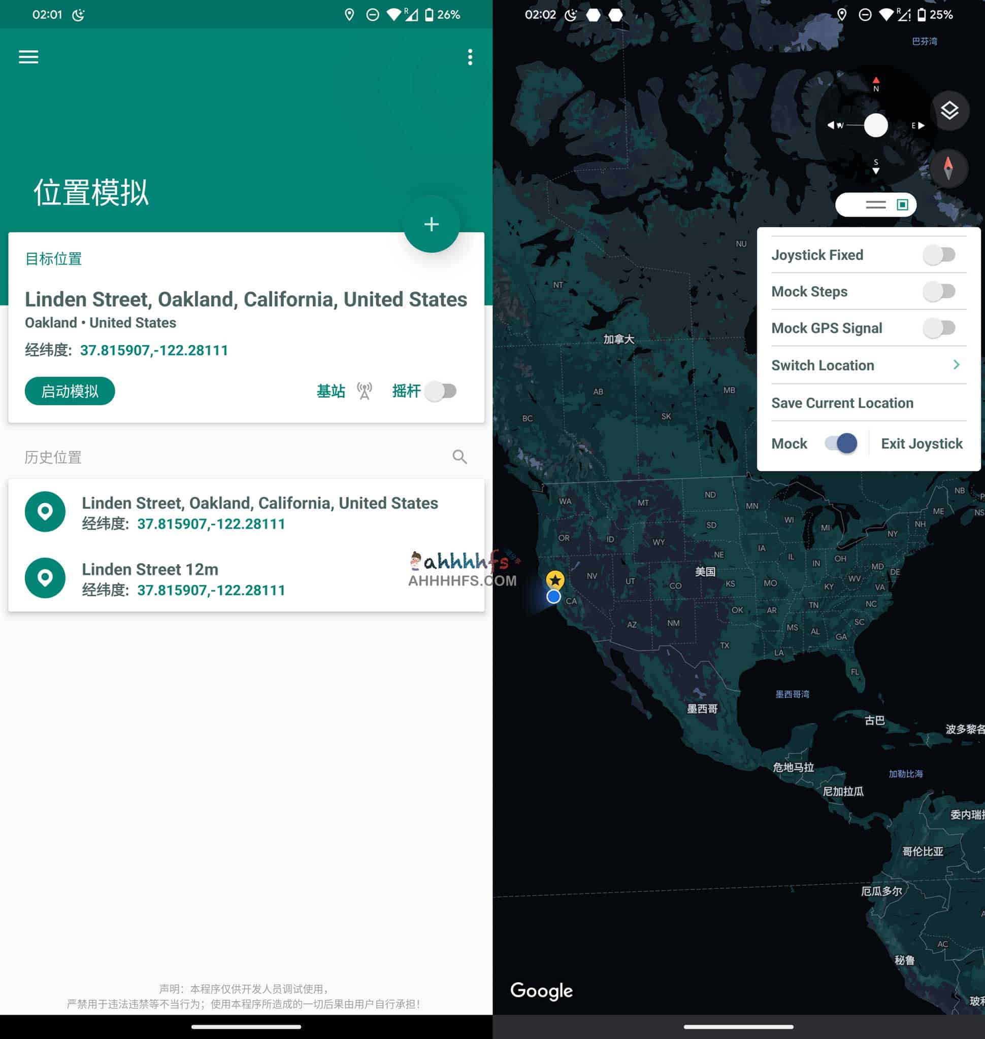The image size is (985, 1039).
Task: Disable the Mock switch
Action: [841, 443]
